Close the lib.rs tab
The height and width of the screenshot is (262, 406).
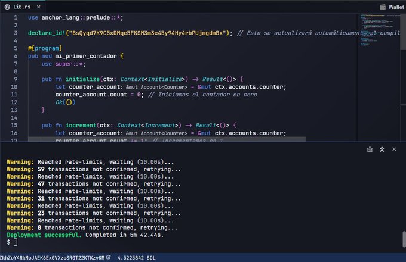click(x=39, y=7)
